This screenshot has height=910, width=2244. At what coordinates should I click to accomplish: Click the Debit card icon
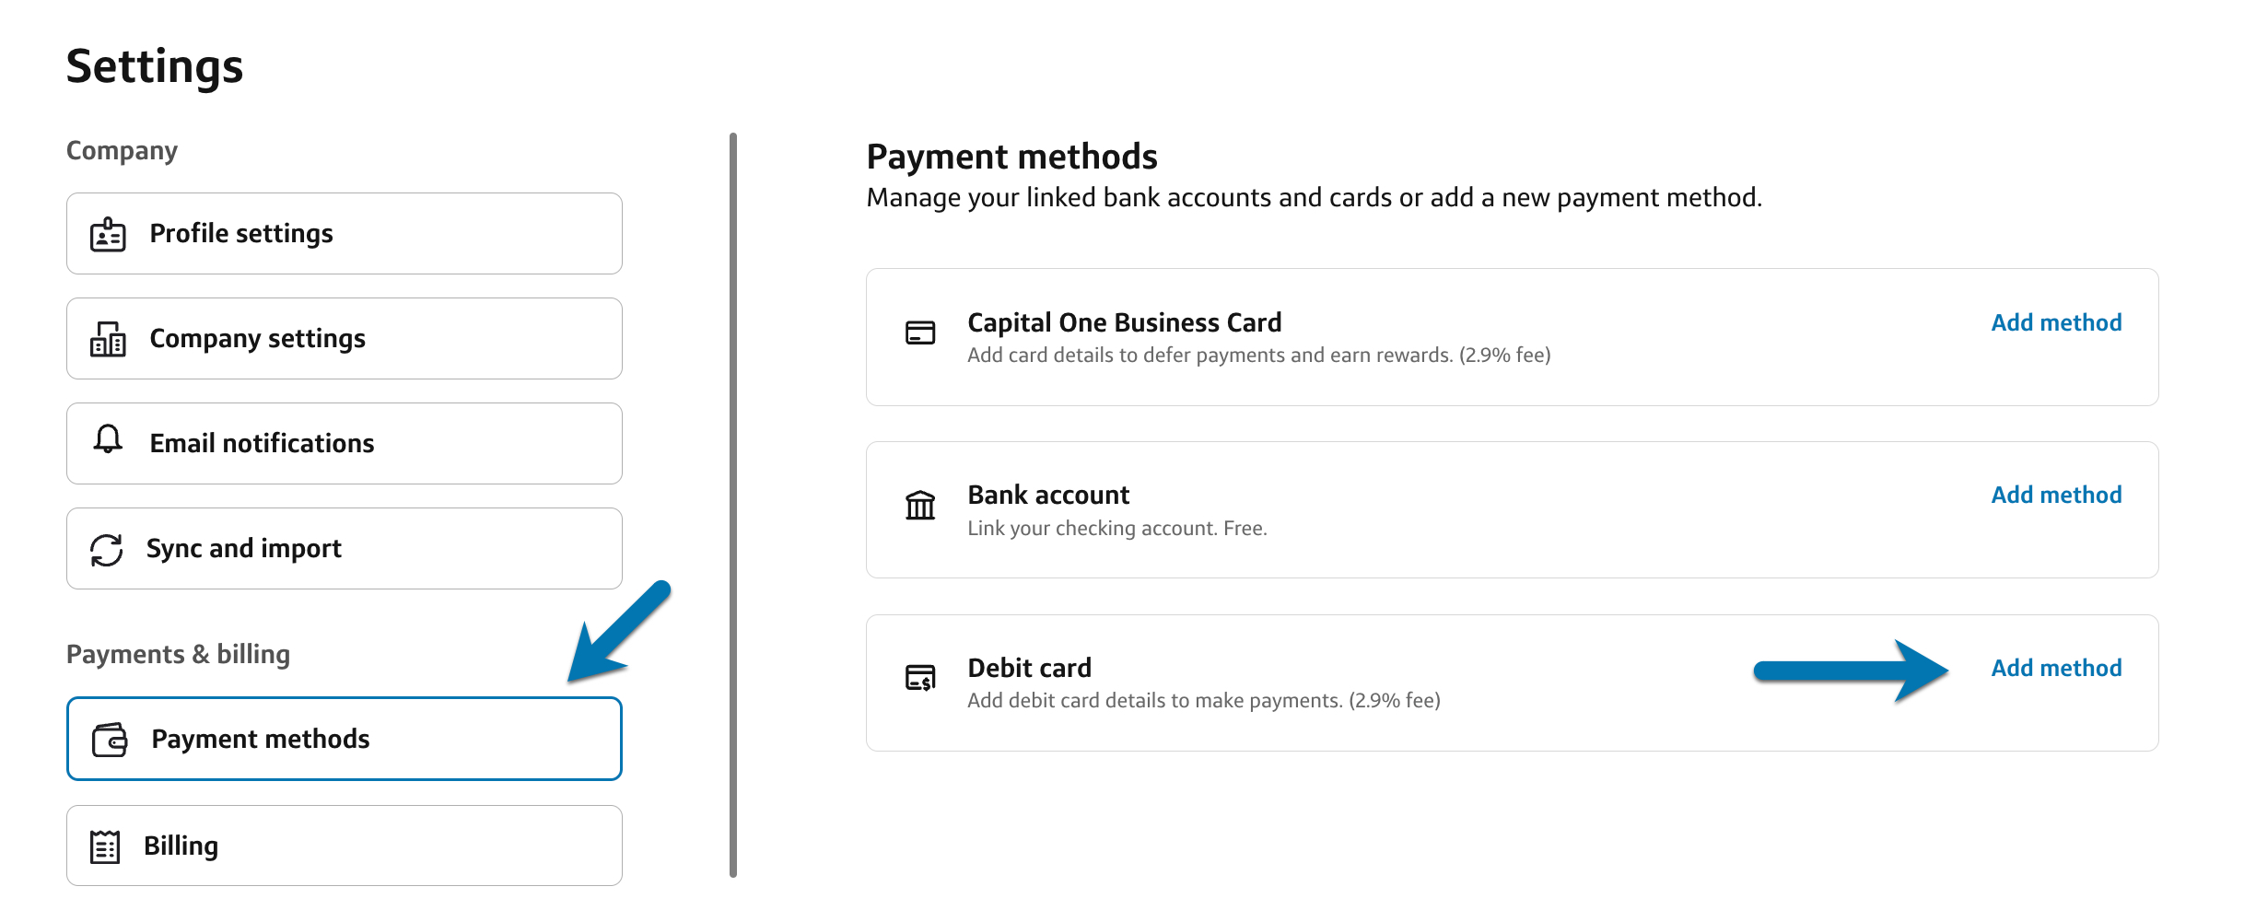point(920,678)
